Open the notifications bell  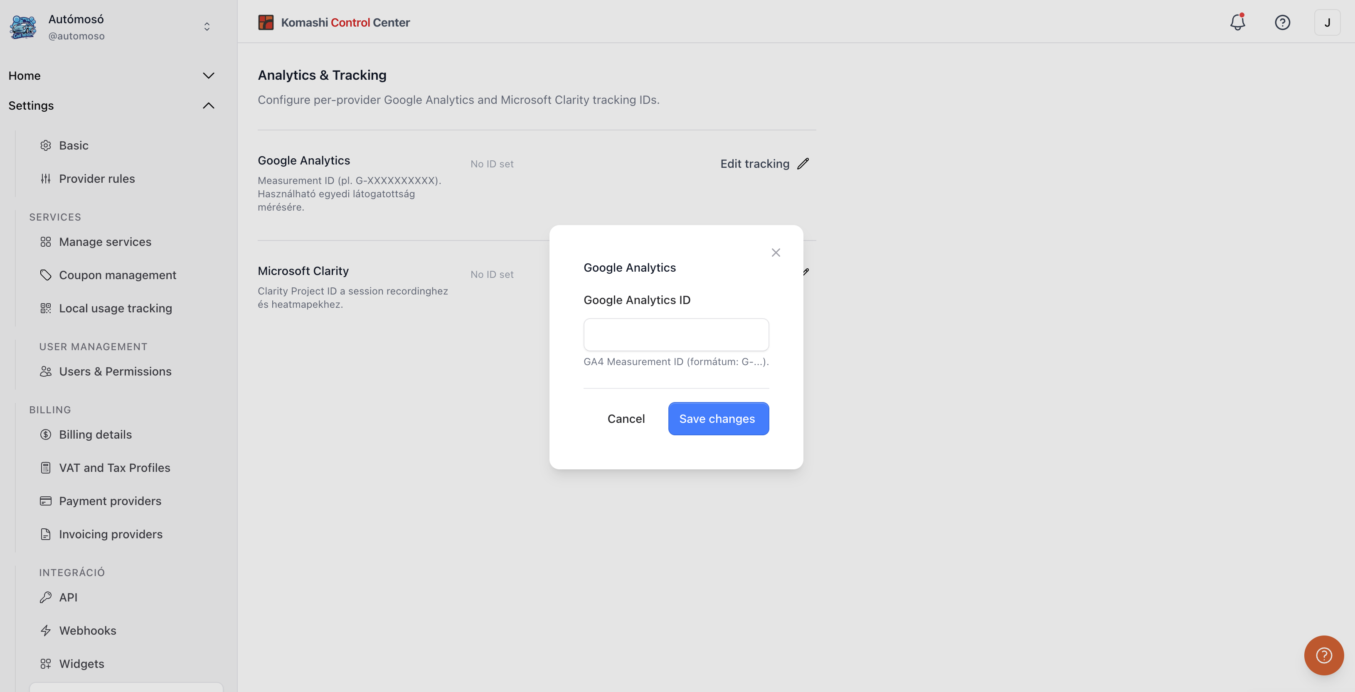coord(1237,22)
